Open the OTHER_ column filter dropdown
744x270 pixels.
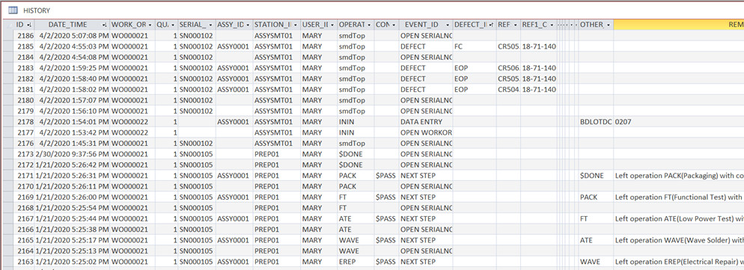click(609, 25)
